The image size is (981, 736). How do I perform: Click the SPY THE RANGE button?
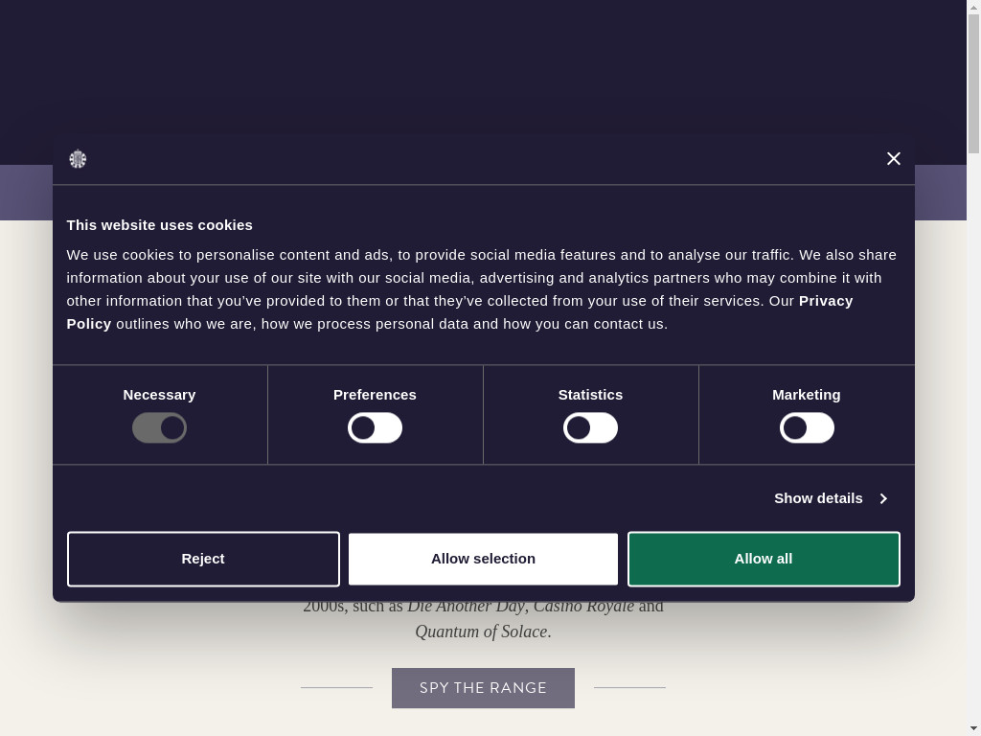483,688
